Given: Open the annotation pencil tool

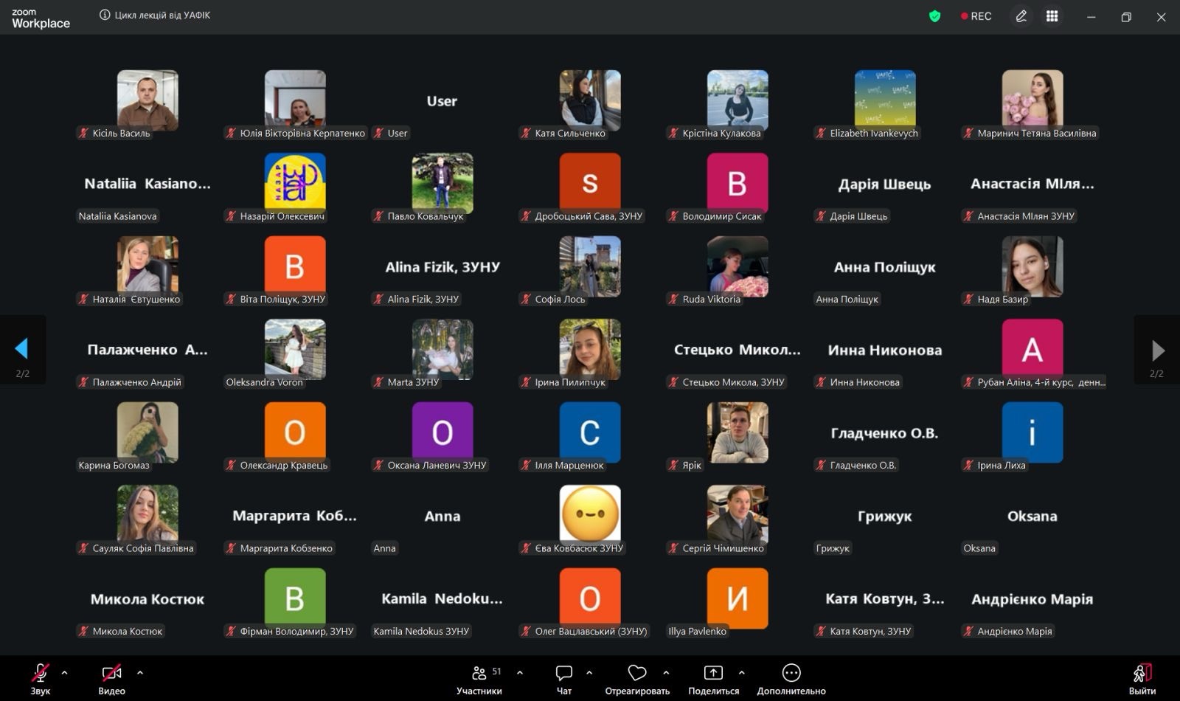Looking at the screenshot, I should [1021, 16].
